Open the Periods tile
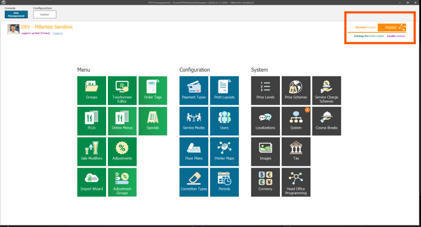 (x=224, y=182)
